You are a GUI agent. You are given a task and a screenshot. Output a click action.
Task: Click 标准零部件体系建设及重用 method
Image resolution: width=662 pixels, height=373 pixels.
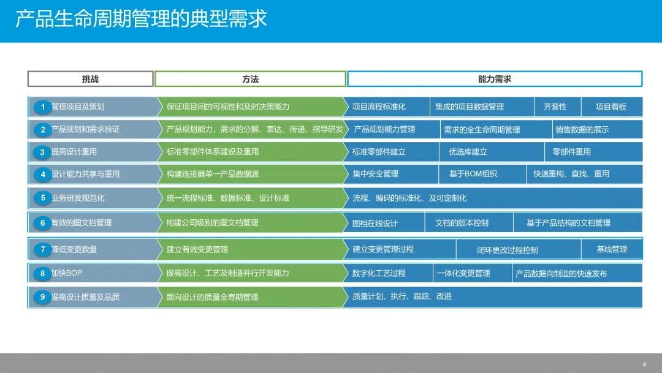coord(252,151)
